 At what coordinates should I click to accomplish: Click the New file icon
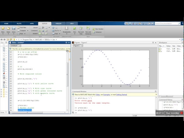point(3,28)
